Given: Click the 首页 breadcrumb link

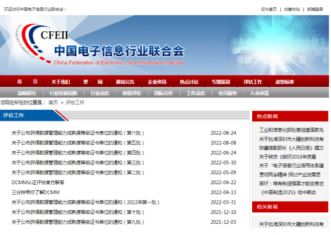Looking at the screenshot, I should point(53,102).
